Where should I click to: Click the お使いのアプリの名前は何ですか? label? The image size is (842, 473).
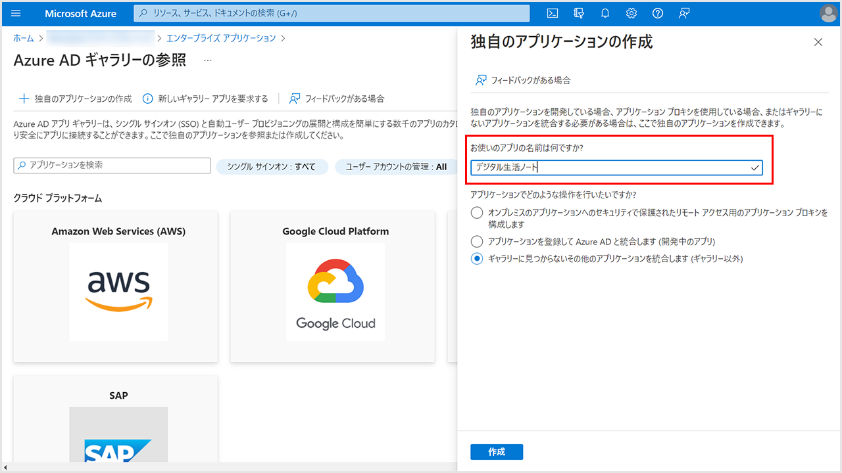tap(527, 148)
